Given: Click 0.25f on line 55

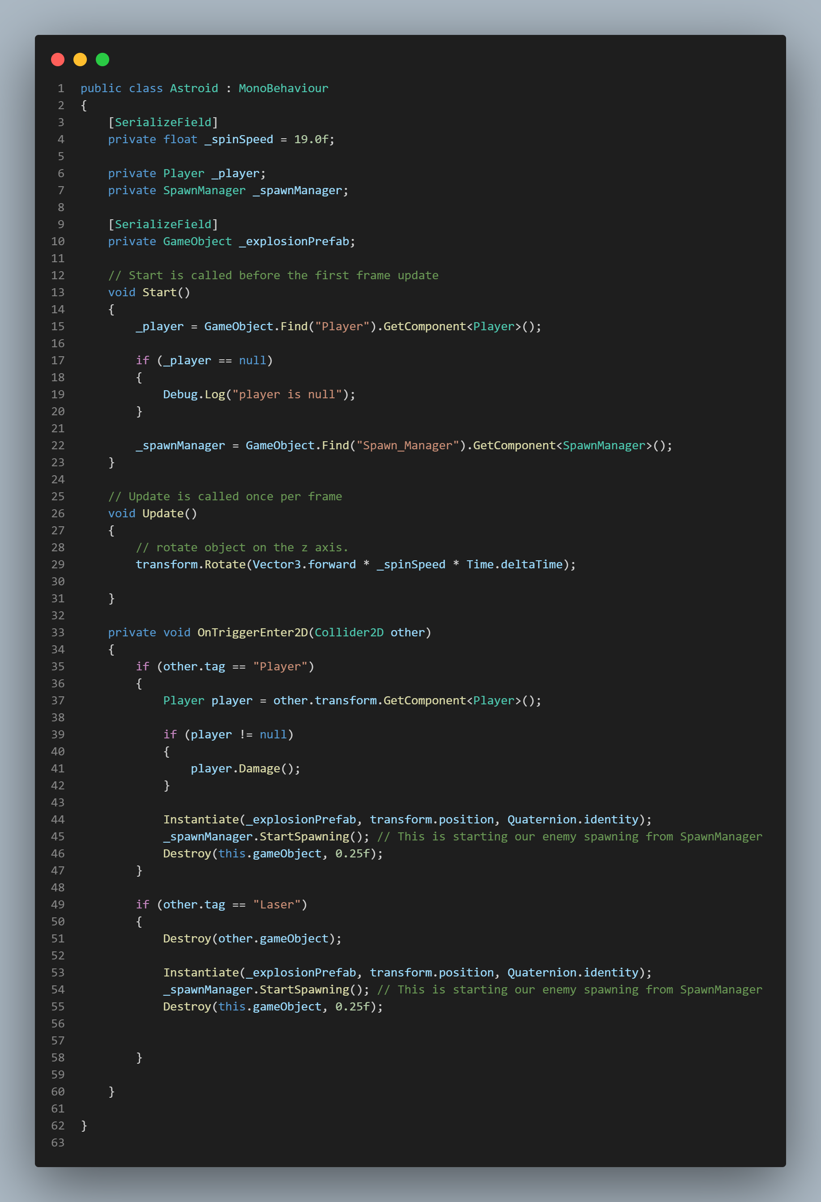Looking at the screenshot, I should (x=352, y=1007).
